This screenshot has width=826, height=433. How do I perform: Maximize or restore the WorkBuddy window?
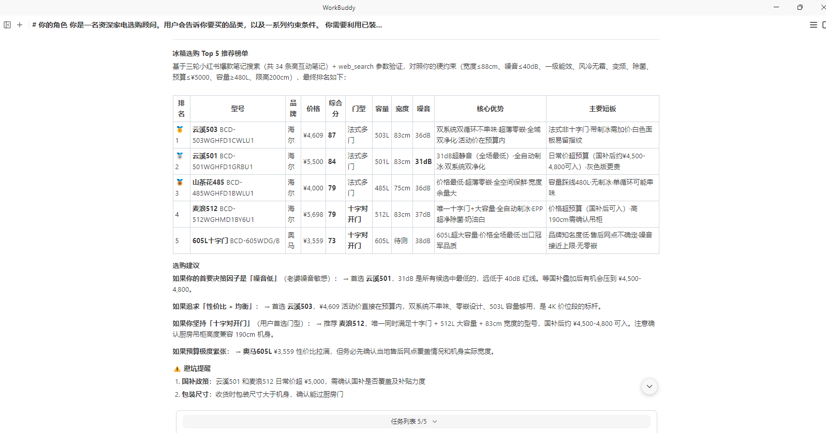tap(800, 7)
